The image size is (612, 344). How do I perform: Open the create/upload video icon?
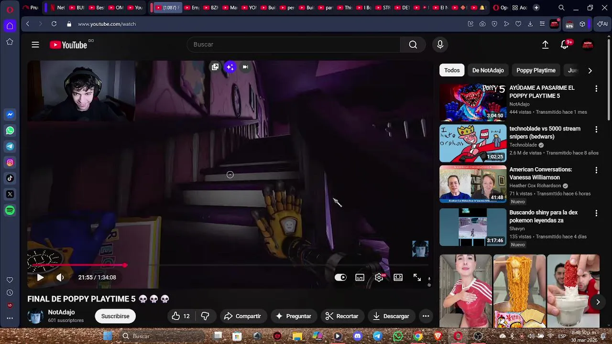(x=545, y=44)
